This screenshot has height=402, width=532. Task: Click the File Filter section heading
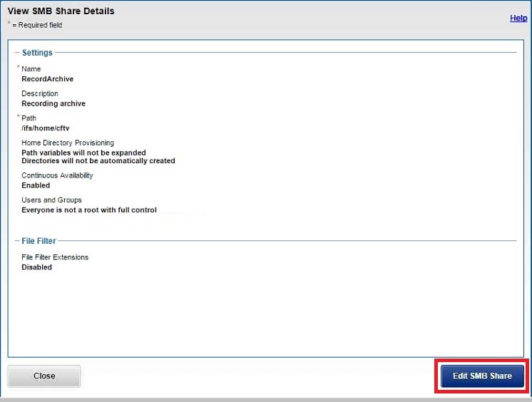tap(39, 241)
